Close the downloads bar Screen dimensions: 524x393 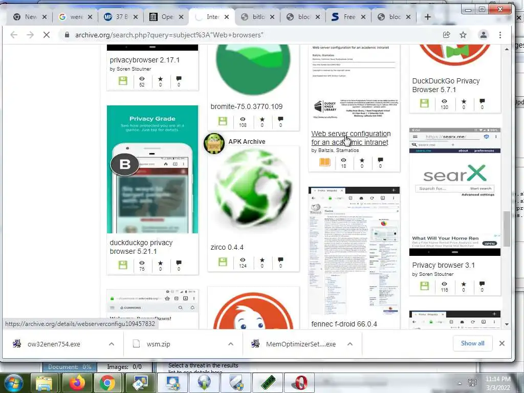(501, 343)
